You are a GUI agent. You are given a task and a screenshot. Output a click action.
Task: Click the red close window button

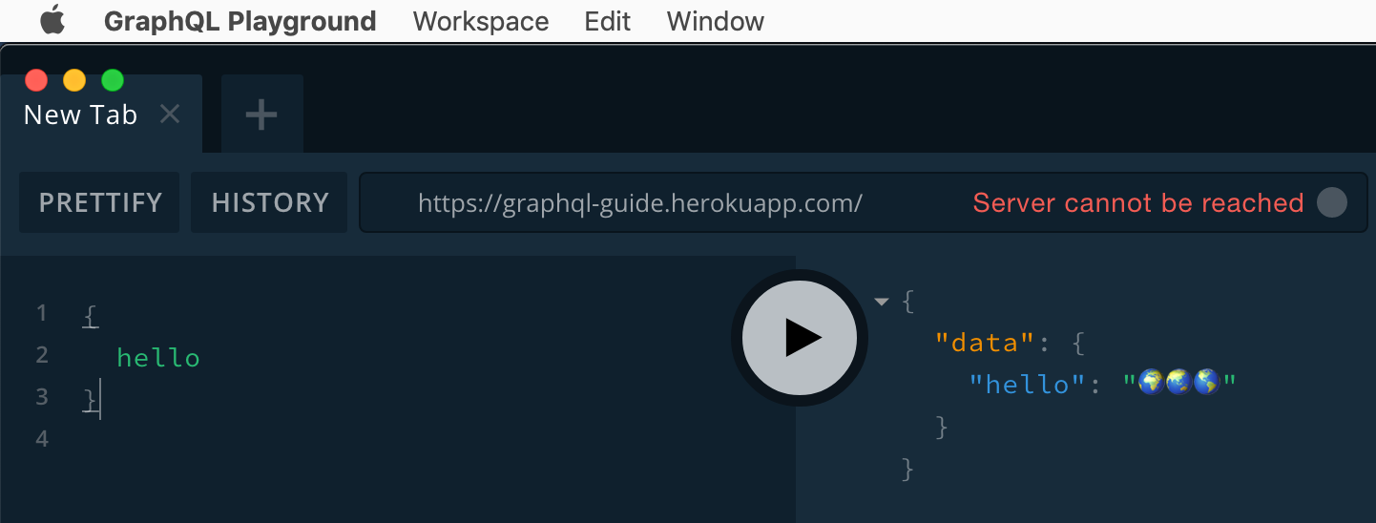(36, 80)
